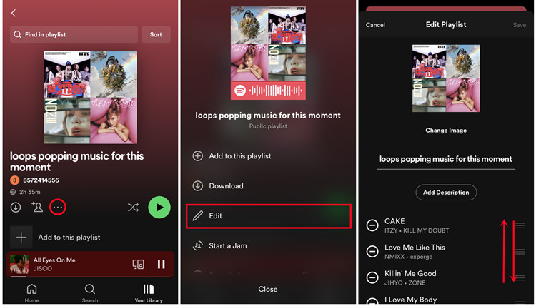Image resolution: width=536 pixels, height=306 pixels.
Task: Select the 'ITZY • KILL MY DOUBT' subtitle
Action: [417, 230]
